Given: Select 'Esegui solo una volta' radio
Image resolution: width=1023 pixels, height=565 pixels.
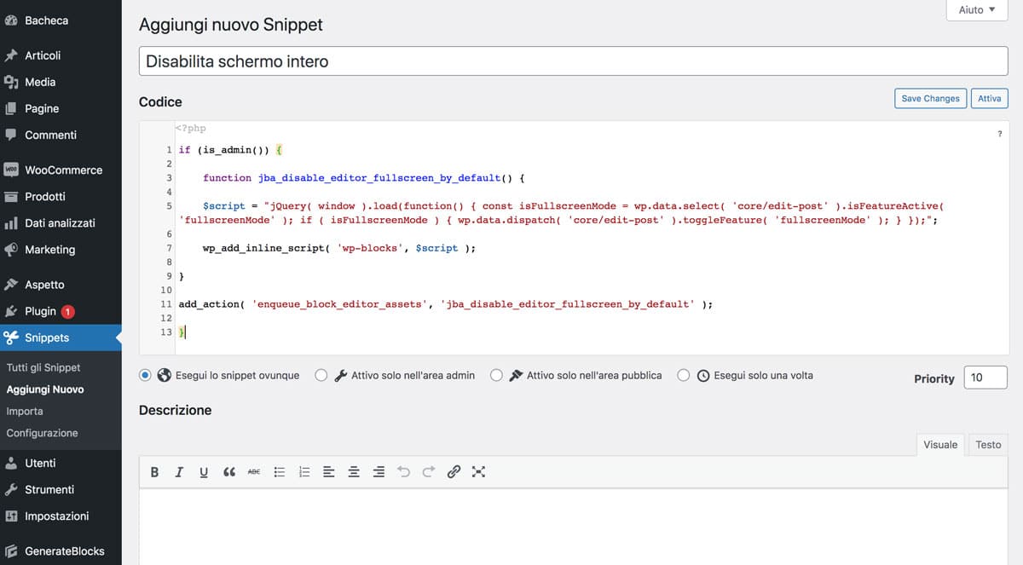Looking at the screenshot, I should coord(683,375).
